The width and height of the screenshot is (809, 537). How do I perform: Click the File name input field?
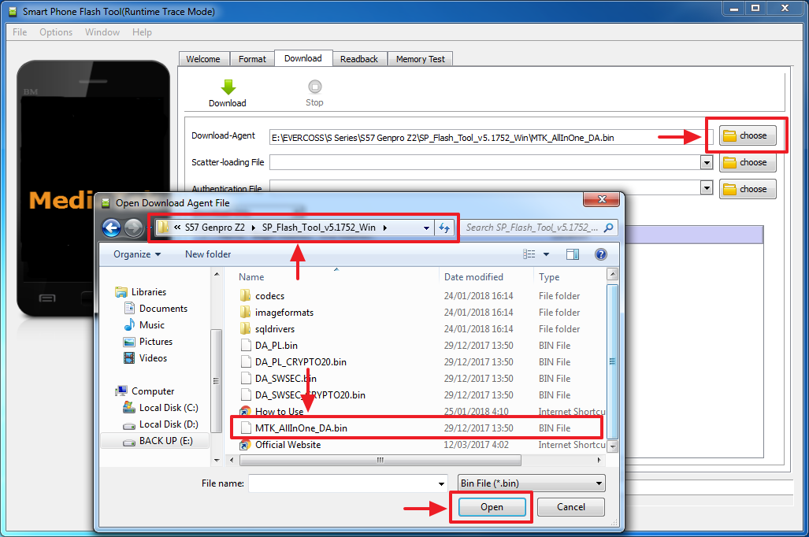click(347, 484)
